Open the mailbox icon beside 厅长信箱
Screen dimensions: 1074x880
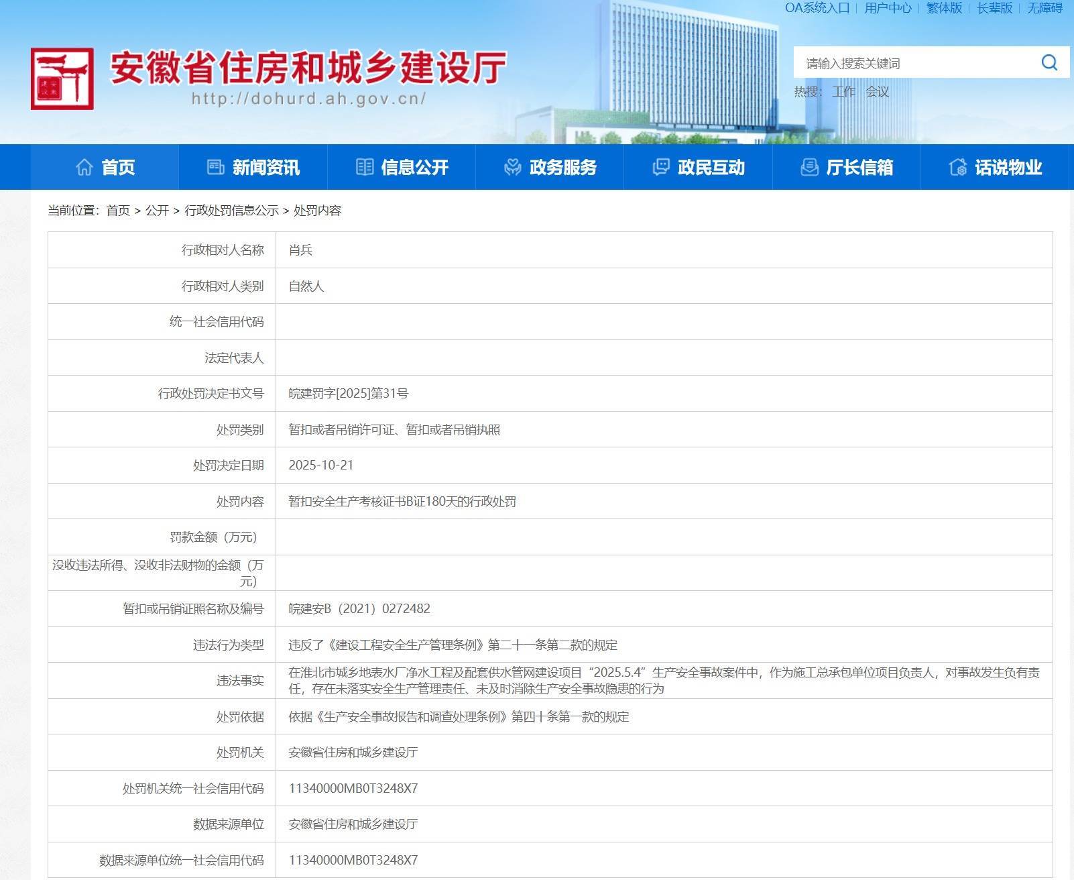(809, 167)
